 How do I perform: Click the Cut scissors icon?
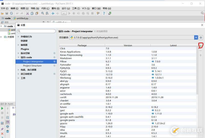[27, 13]
